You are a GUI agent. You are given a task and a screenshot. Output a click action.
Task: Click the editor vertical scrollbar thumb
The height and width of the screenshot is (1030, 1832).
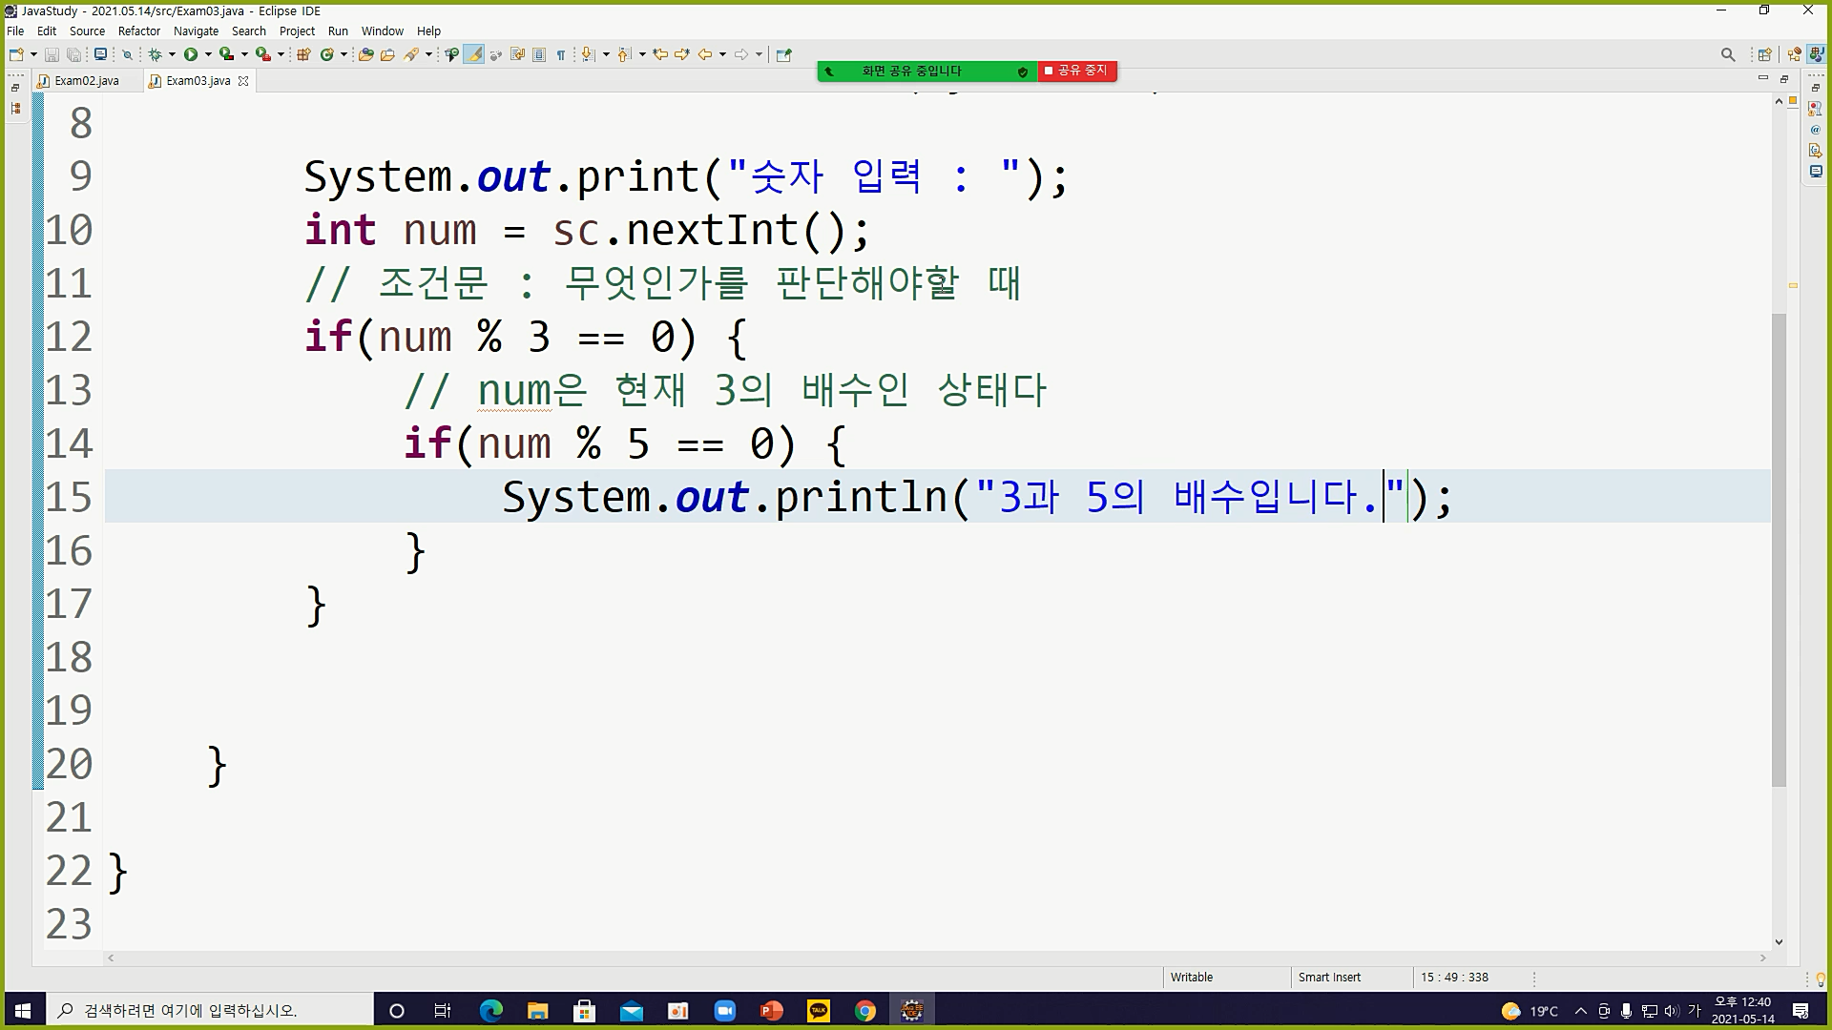(1779, 548)
